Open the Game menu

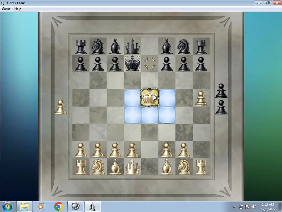coord(6,9)
